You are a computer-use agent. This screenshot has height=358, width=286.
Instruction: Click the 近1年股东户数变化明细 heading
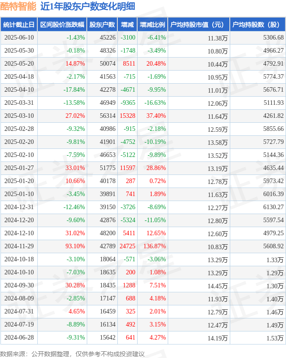click(x=88, y=6)
